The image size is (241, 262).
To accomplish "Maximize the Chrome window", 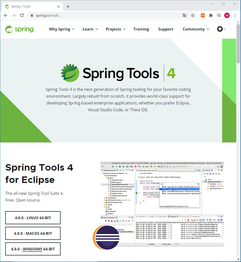I will tap(223, 4).
